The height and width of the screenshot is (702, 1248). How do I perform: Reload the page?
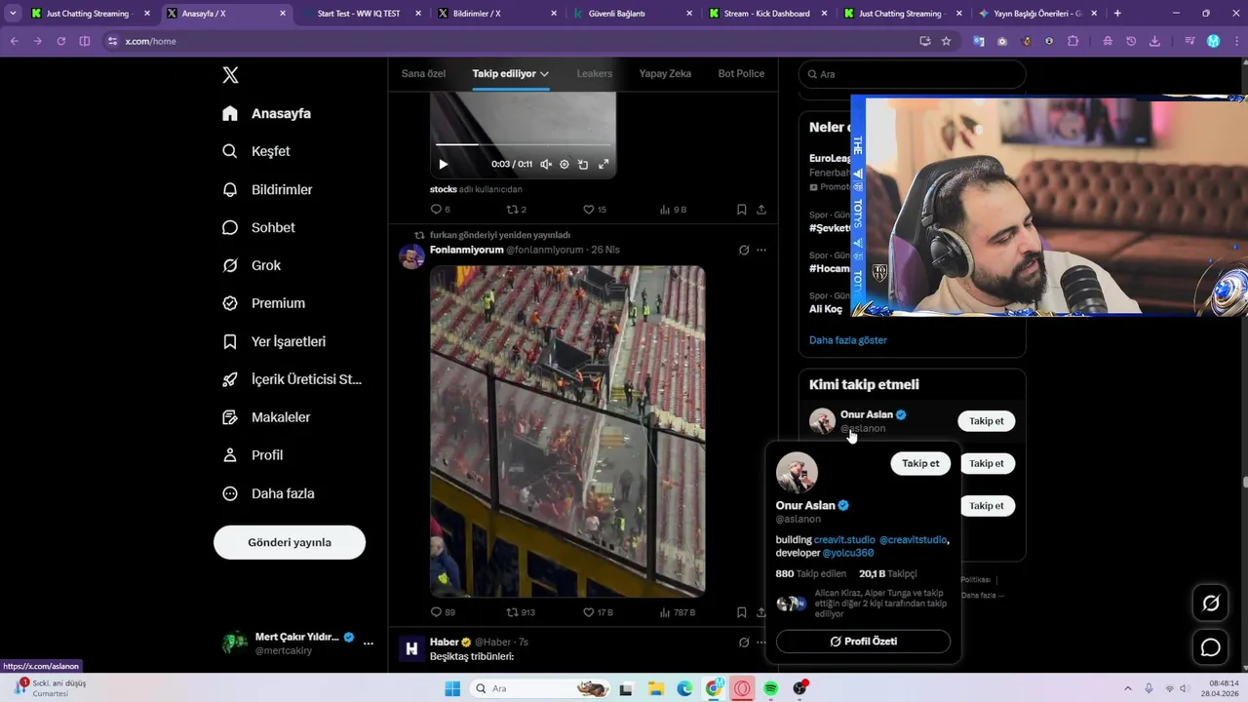tap(61, 41)
